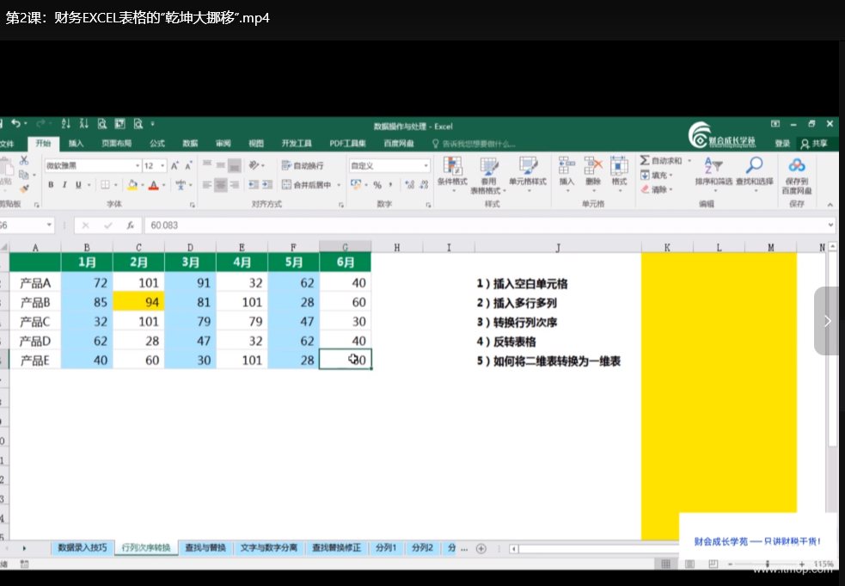Expand the Merge and Center dropdown arrow
The width and height of the screenshot is (845, 586).
point(339,185)
